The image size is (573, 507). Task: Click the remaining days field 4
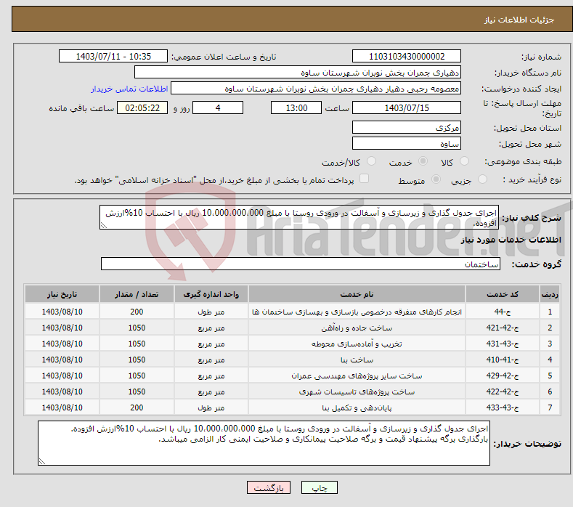coord(218,108)
